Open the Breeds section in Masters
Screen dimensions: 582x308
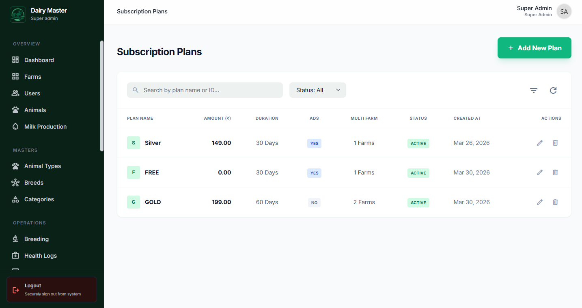(x=34, y=182)
